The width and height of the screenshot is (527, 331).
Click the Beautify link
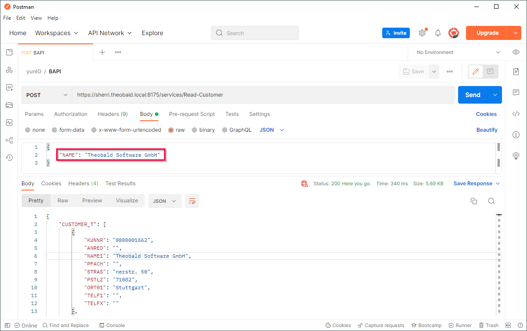(x=487, y=130)
